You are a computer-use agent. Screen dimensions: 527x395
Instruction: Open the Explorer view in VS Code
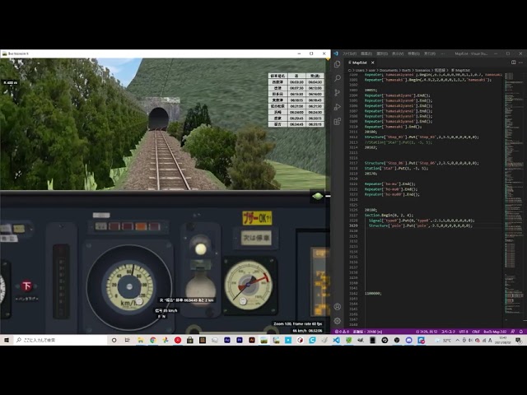pyautogui.click(x=337, y=64)
